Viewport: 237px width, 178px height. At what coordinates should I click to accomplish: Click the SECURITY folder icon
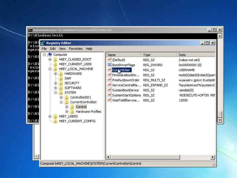(x=61, y=83)
